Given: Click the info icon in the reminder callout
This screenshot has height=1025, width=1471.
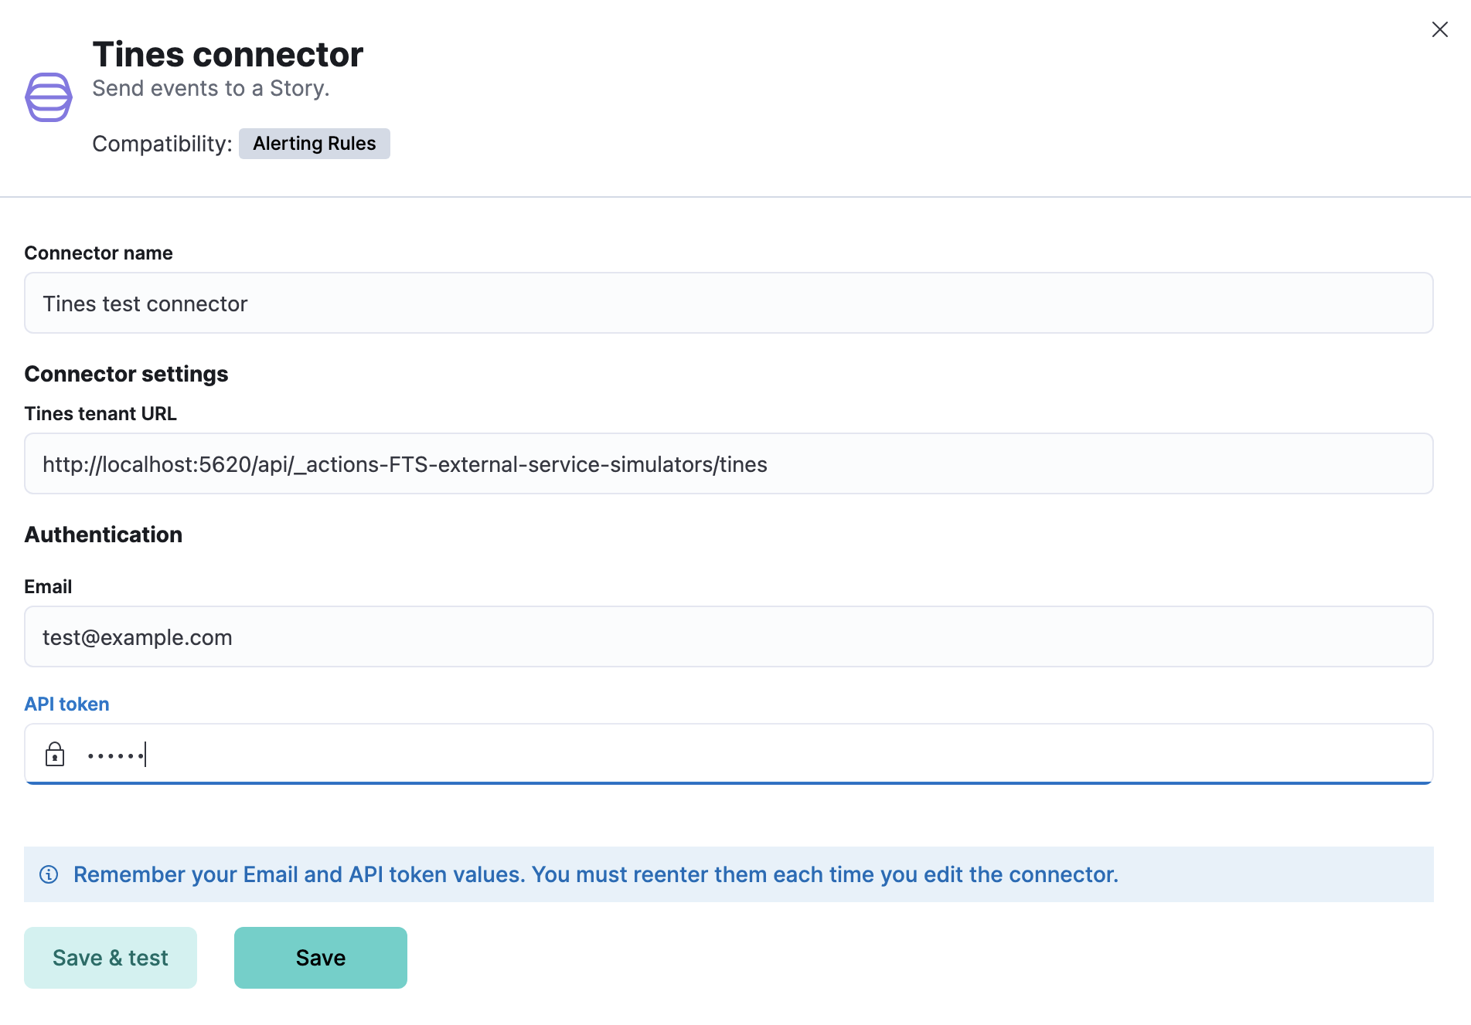Looking at the screenshot, I should (49, 874).
